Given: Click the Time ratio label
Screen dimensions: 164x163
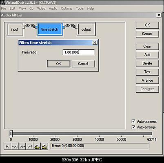Looking at the screenshot, I should click(x=29, y=52).
